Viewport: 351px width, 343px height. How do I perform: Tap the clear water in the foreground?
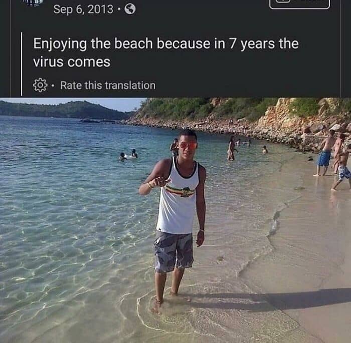[67, 268]
